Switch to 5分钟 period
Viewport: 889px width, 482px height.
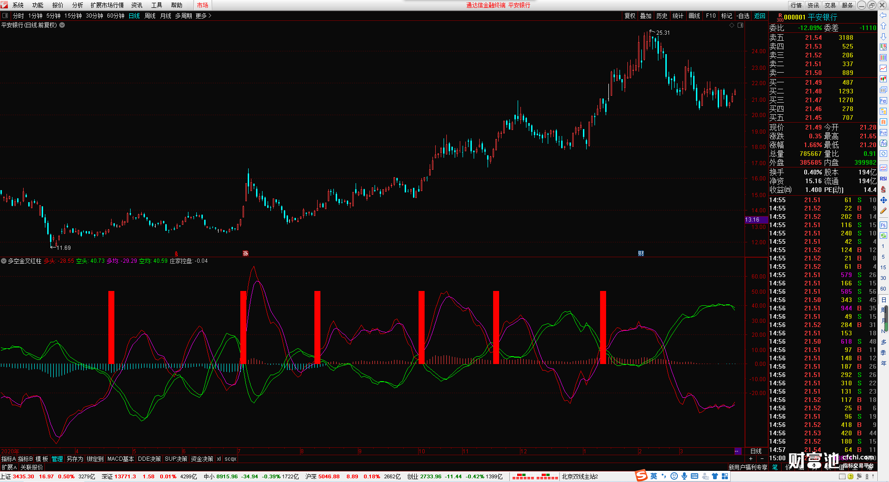pyautogui.click(x=53, y=16)
